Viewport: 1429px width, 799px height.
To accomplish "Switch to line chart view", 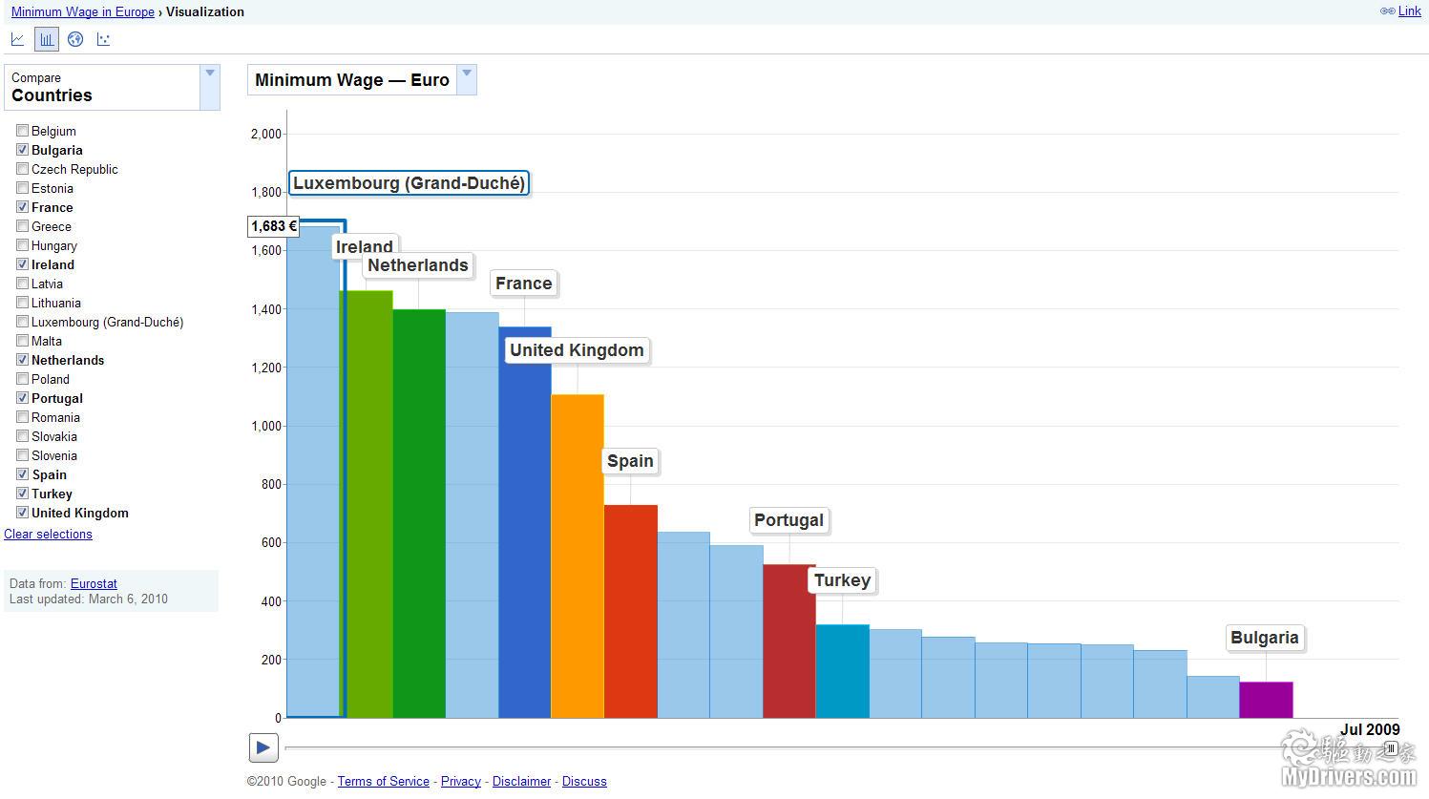I will pyautogui.click(x=17, y=39).
